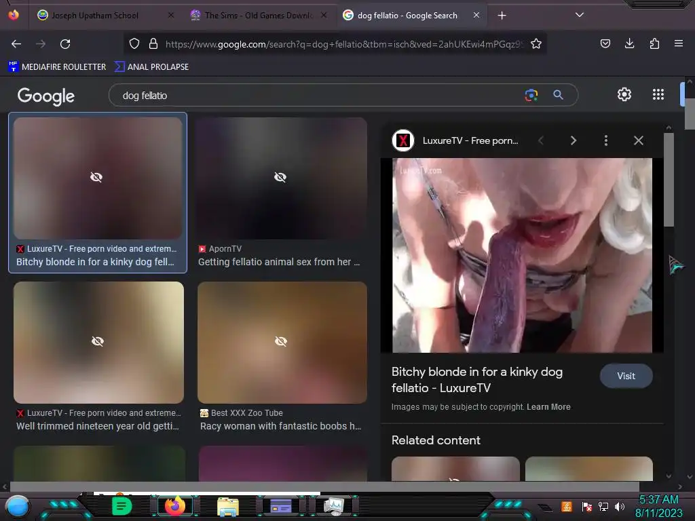Close The Sims Old Games tab
This screenshot has width=695, height=521.
324,15
